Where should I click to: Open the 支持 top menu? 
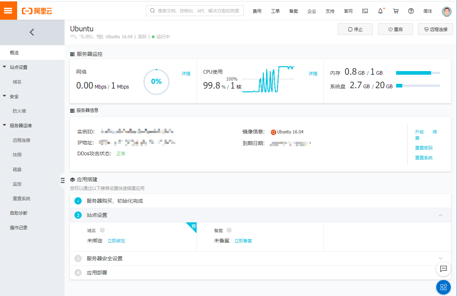pyautogui.click(x=330, y=11)
